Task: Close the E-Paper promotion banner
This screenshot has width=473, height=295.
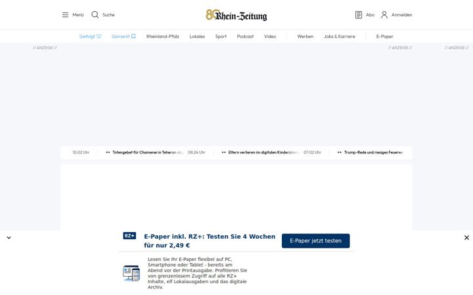Action: [466, 238]
